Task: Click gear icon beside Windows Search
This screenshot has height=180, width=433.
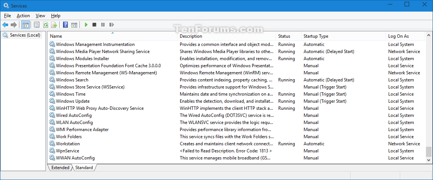Action: 52,80
